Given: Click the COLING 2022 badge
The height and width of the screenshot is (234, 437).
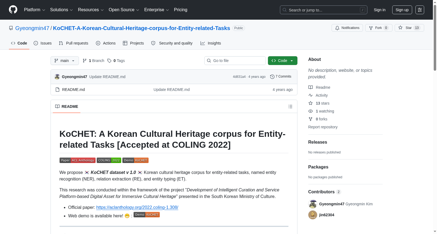Looking at the screenshot, I should 109,160.
